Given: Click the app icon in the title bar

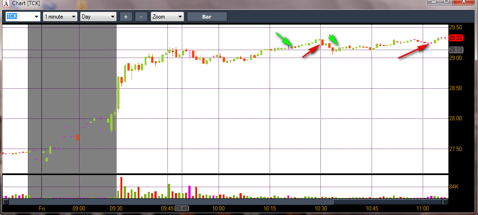Looking at the screenshot, I should (6, 4).
